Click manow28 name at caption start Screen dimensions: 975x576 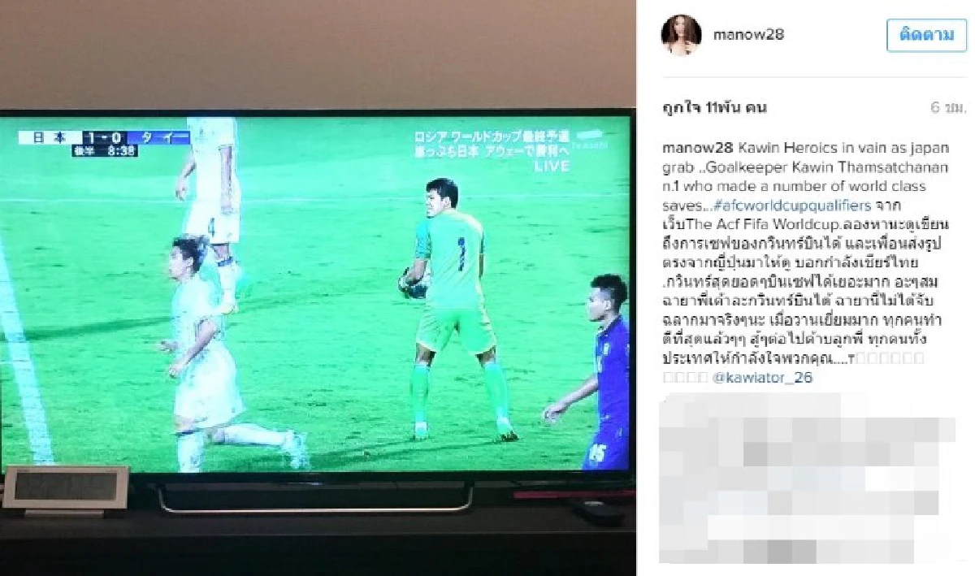697,148
